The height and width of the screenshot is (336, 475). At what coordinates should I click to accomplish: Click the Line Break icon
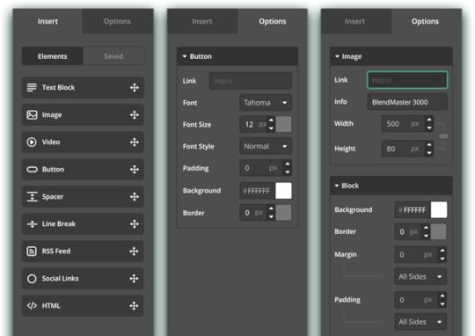pos(32,224)
